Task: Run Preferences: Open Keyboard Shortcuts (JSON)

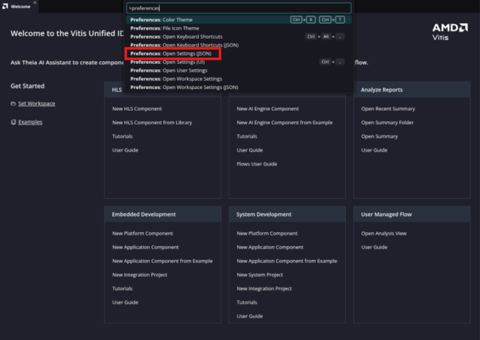Action: pos(239,45)
